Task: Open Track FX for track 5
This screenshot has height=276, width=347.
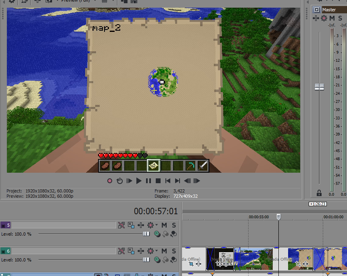Action: click(x=141, y=225)
